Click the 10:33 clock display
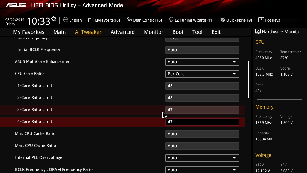 [x=39, y=21]
